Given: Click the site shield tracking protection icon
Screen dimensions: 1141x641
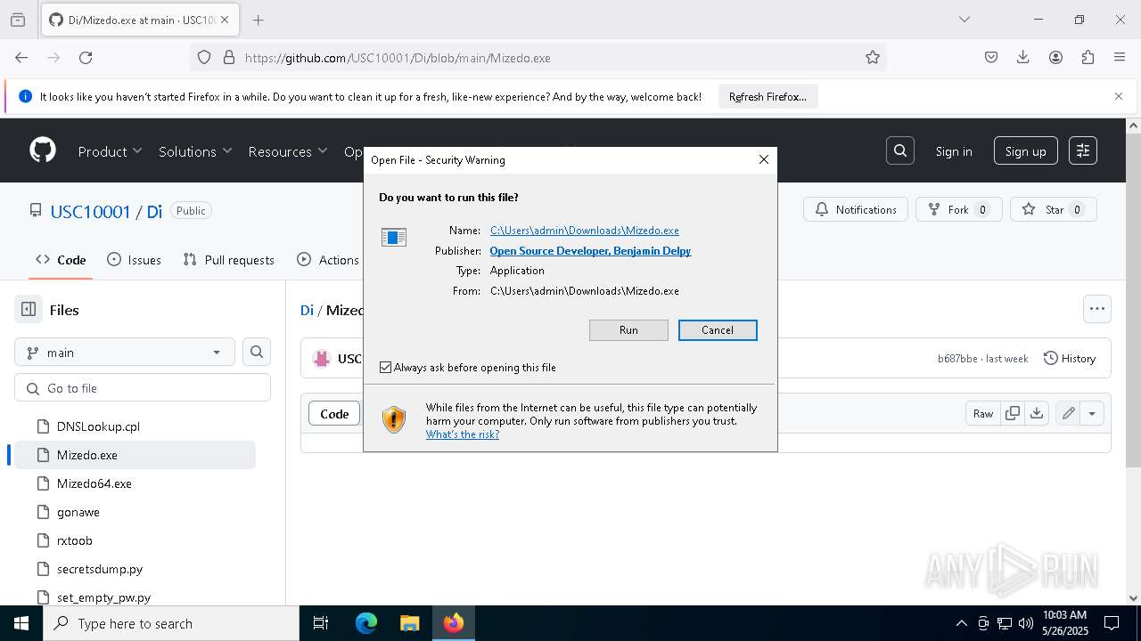Looking at the screenshot, I should (204, 58).
